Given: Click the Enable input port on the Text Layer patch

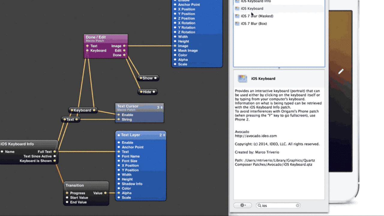Looking at the screenshot, I should 119,142.
